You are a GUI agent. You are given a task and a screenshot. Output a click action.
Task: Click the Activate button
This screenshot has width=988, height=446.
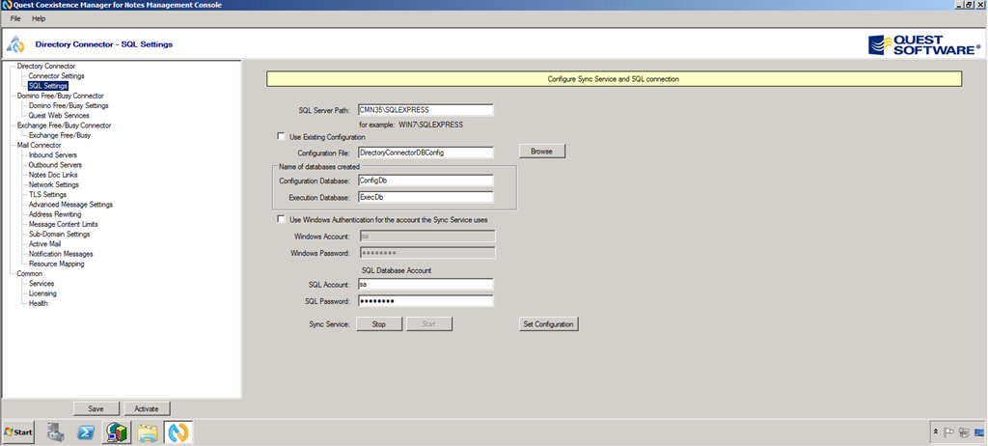pyautogui.click(x=147, y=408)
